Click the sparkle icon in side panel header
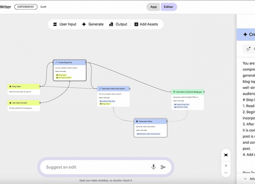Screen dimensions: 255x184 click(245, 34)
